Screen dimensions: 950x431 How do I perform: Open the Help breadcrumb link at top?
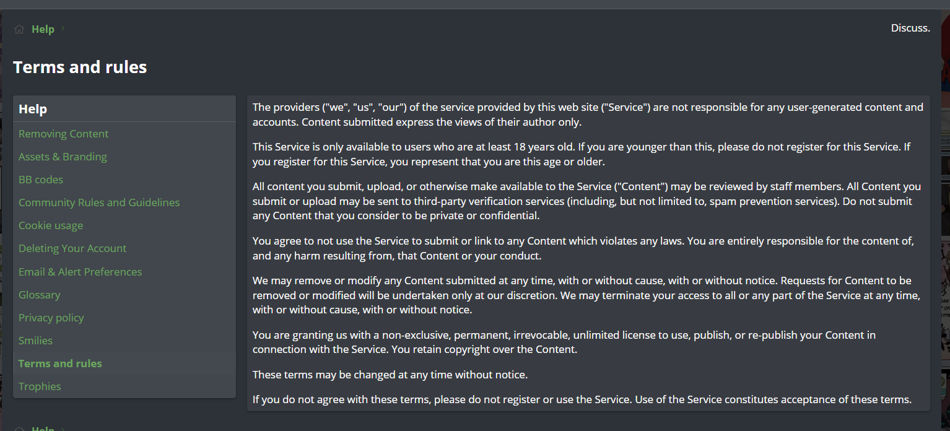point(43,29)
